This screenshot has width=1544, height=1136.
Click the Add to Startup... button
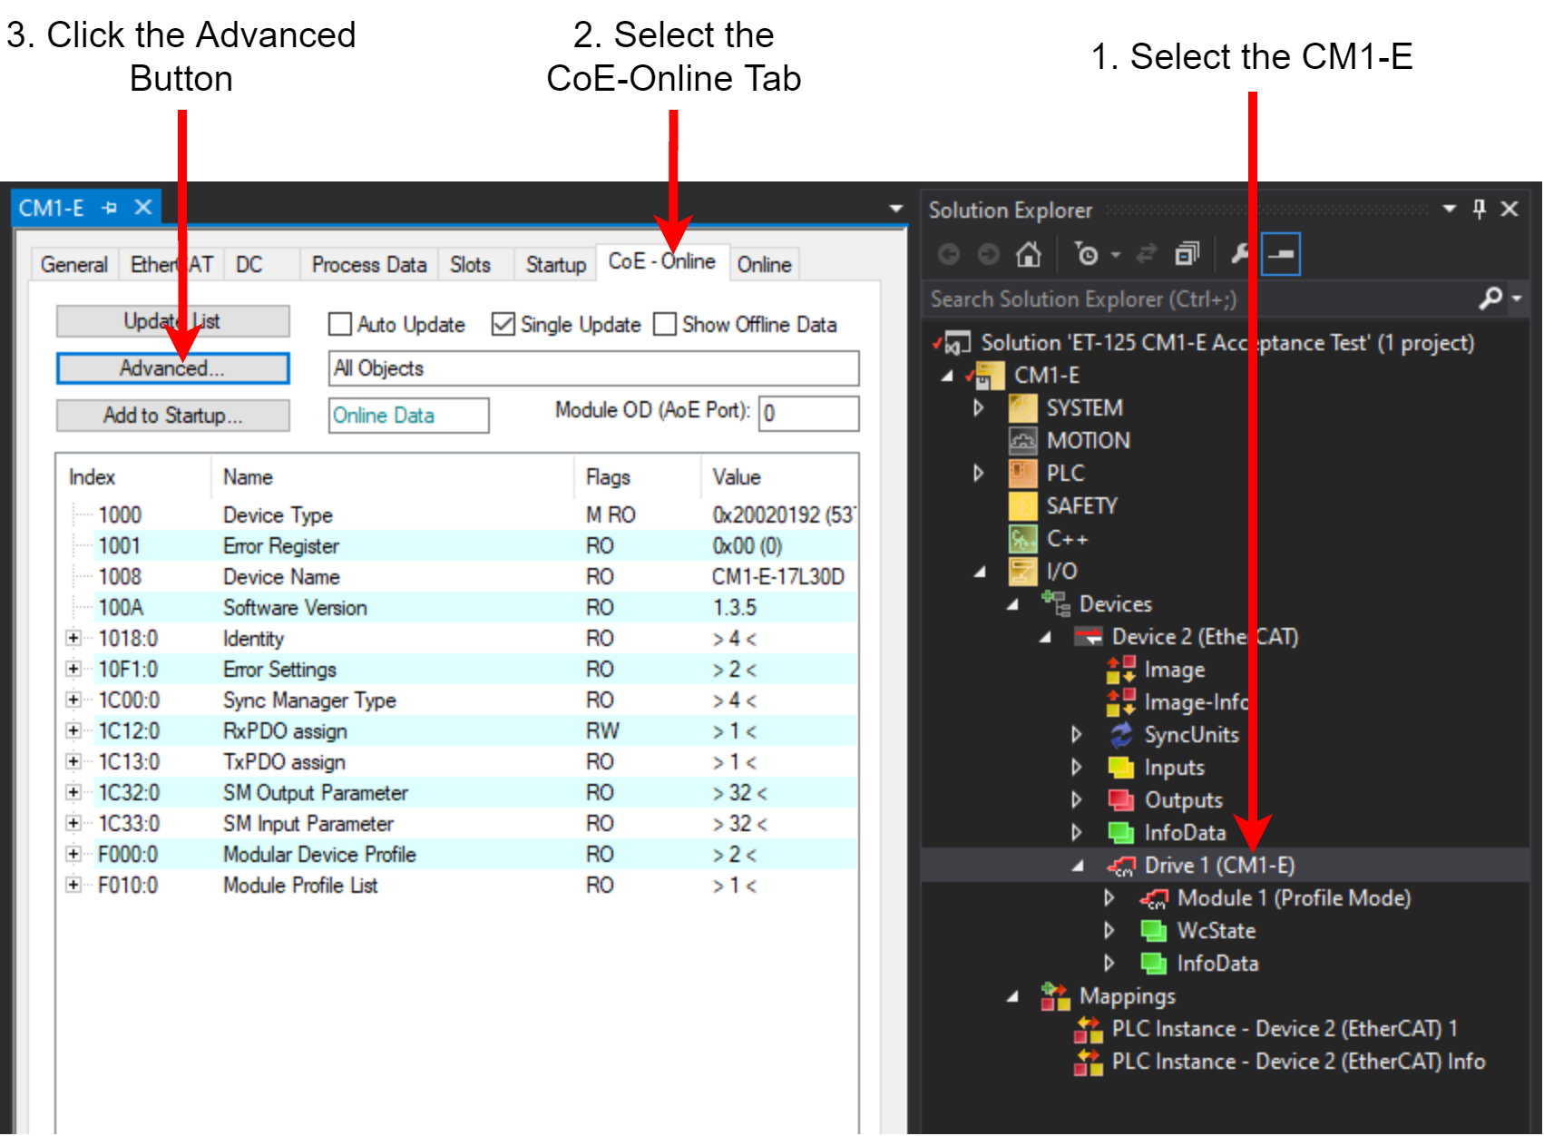[172, 416]
